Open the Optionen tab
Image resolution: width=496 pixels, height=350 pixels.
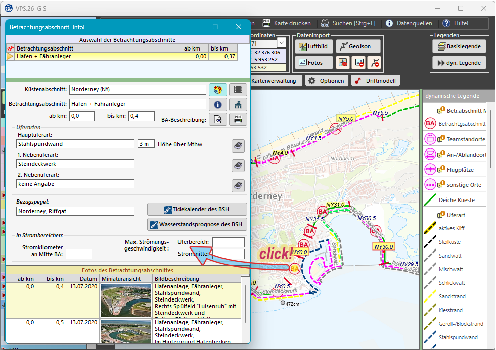(327, 81)
